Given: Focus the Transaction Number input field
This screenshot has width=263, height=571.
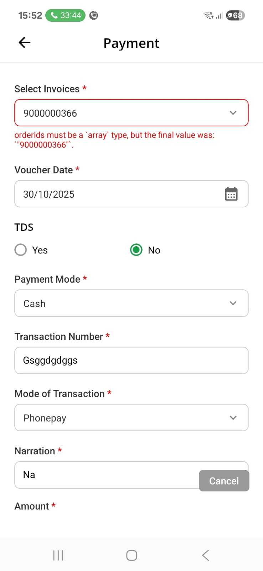Looking at the screenshot, I should (131, 360).
